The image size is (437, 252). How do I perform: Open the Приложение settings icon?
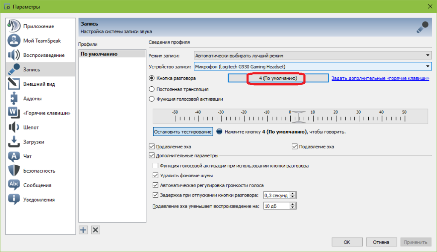(x=14, y=26)
